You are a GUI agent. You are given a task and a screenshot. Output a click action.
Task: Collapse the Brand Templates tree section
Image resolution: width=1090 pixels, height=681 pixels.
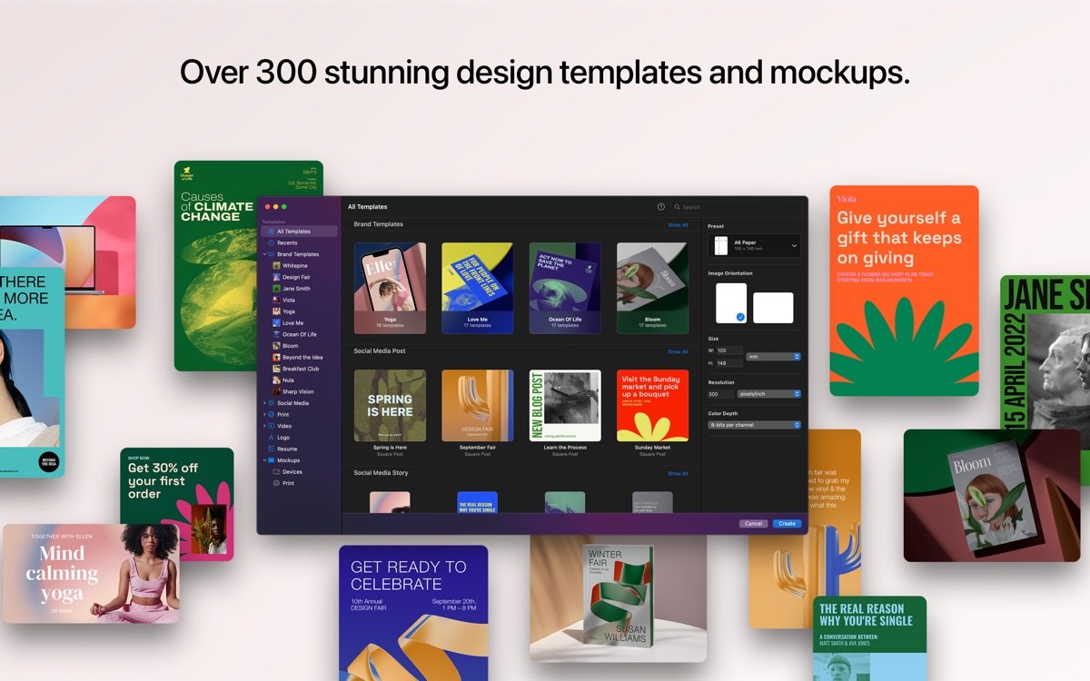[x=264, y=254]
